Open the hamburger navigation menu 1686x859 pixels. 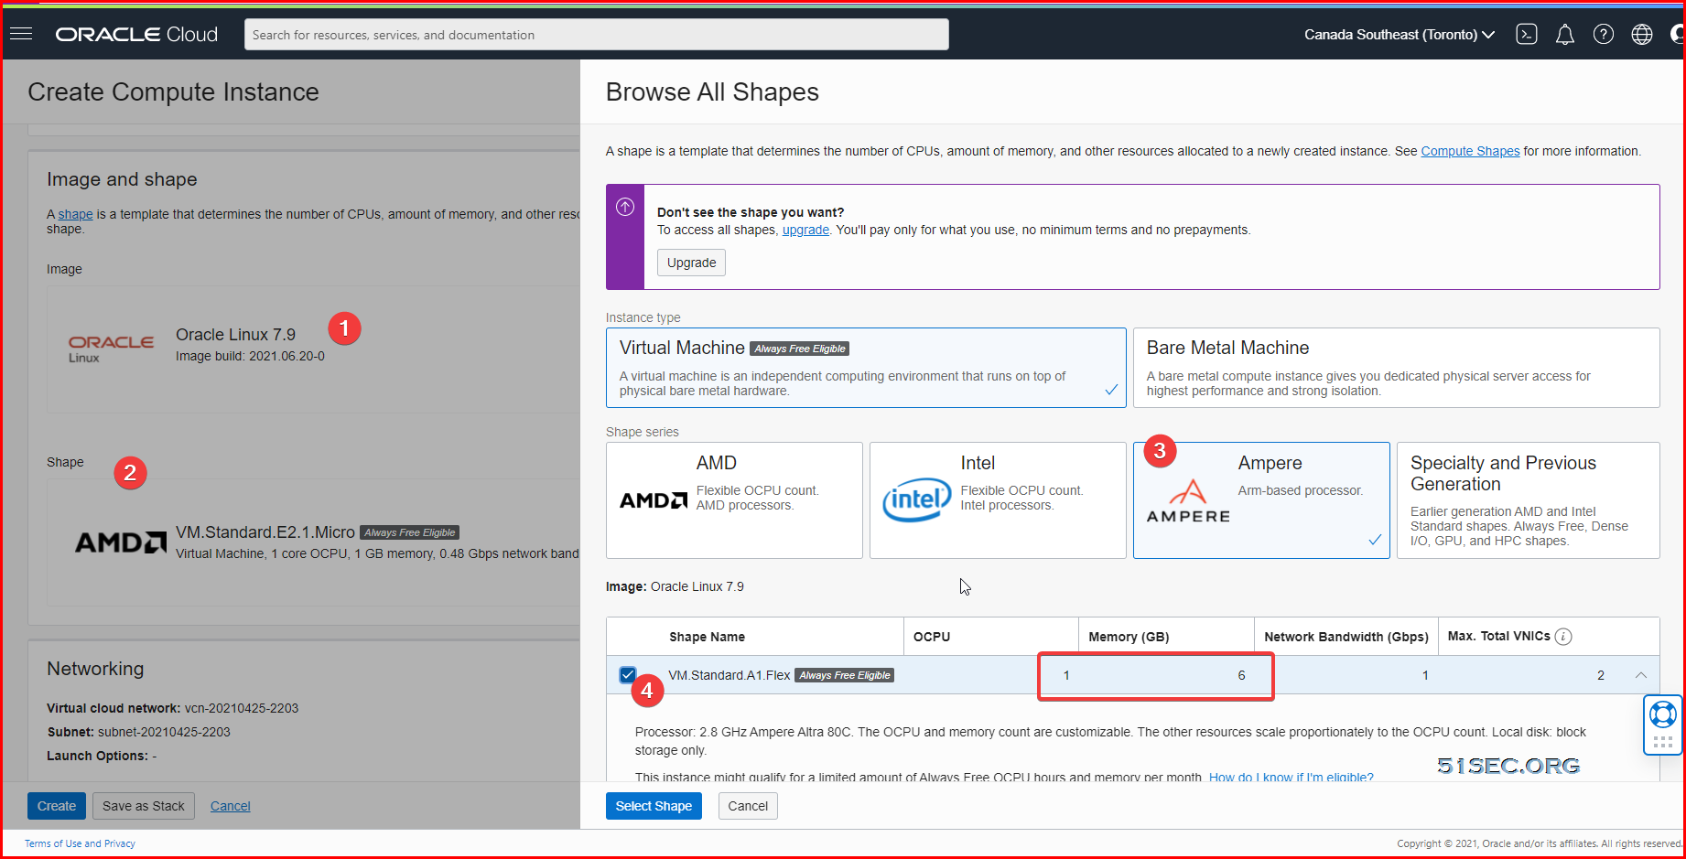tap(21, 34)
